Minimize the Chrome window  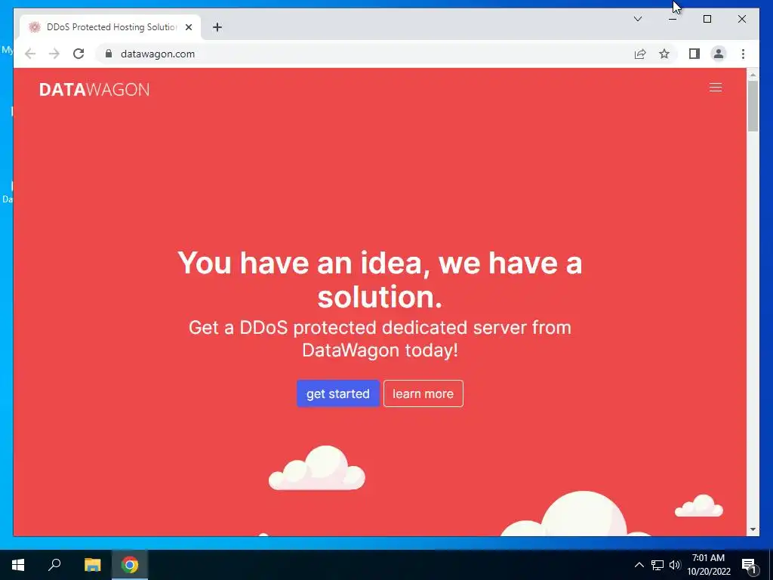[673, 19]
